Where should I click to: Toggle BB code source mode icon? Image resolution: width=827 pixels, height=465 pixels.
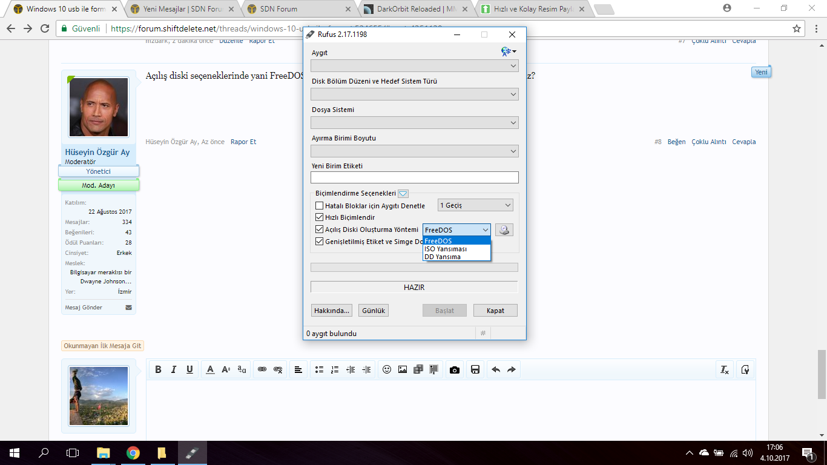tap(746, 369)
